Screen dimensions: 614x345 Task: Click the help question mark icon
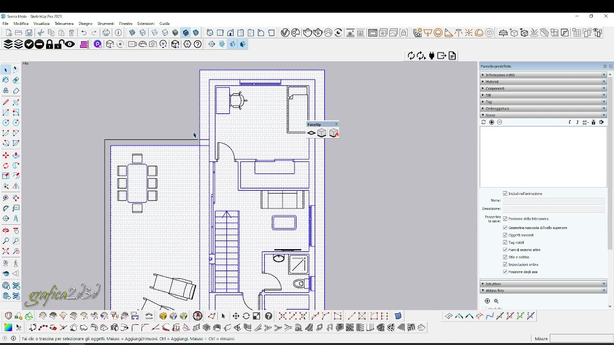[x=198, y=44]
